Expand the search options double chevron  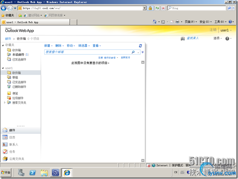coord(143,52)
